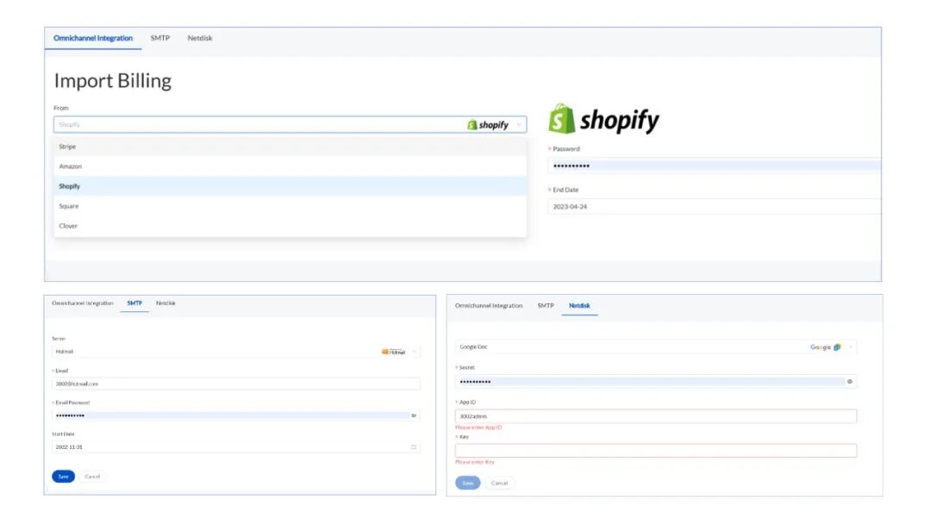Switch to Omnichannel Integration in SMTP panel

(x=83, y=303)
